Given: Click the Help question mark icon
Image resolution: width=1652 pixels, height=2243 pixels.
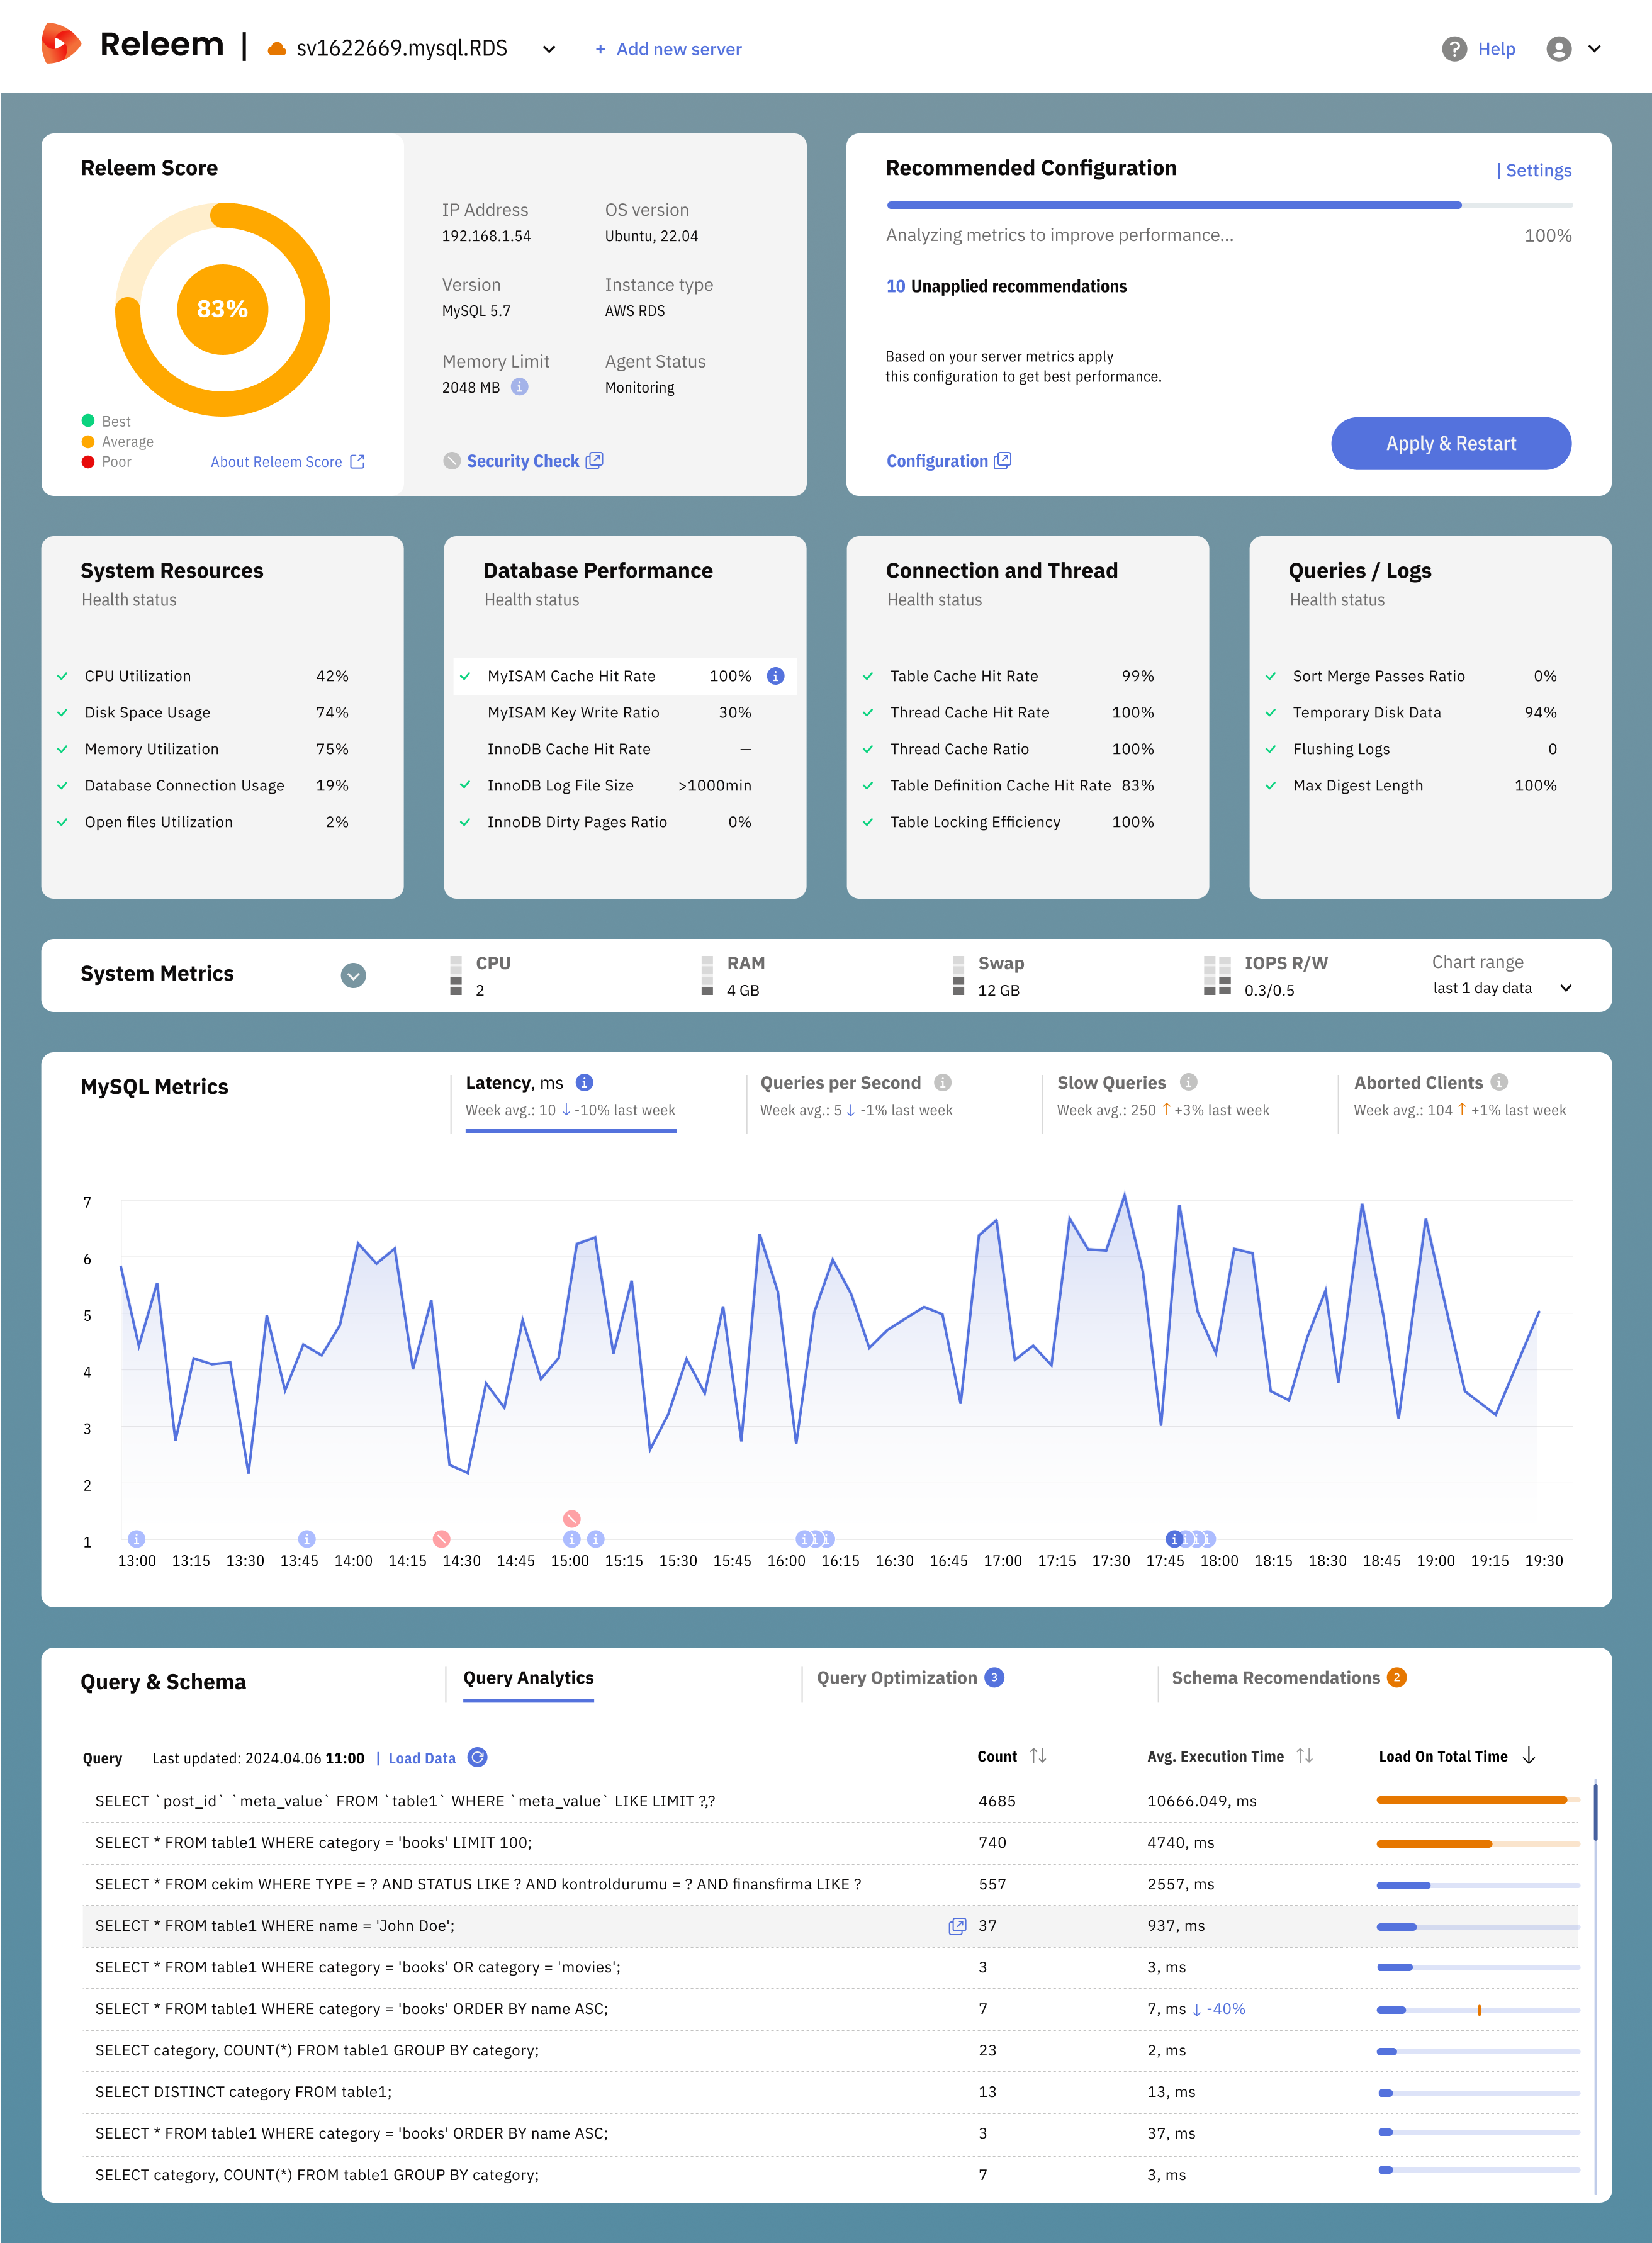Looking at the screenshot, I should click(1454, 49).
